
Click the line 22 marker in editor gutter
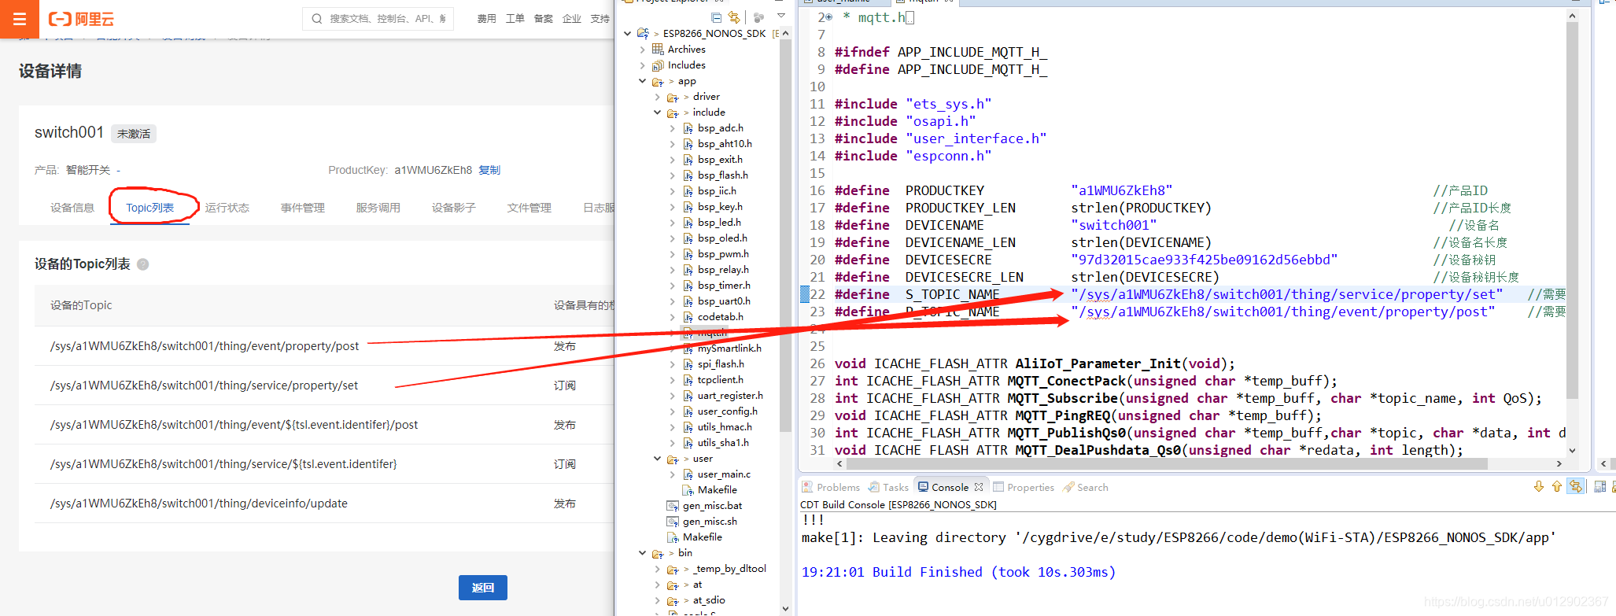coord(804,294)
